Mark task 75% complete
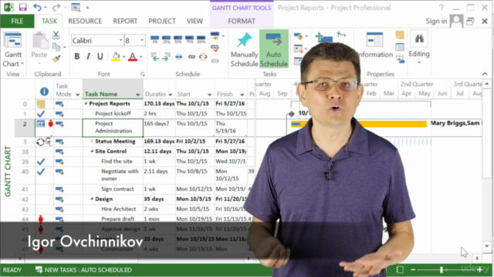This screenshot has height=277, width=494. click(x=190, y=39)
